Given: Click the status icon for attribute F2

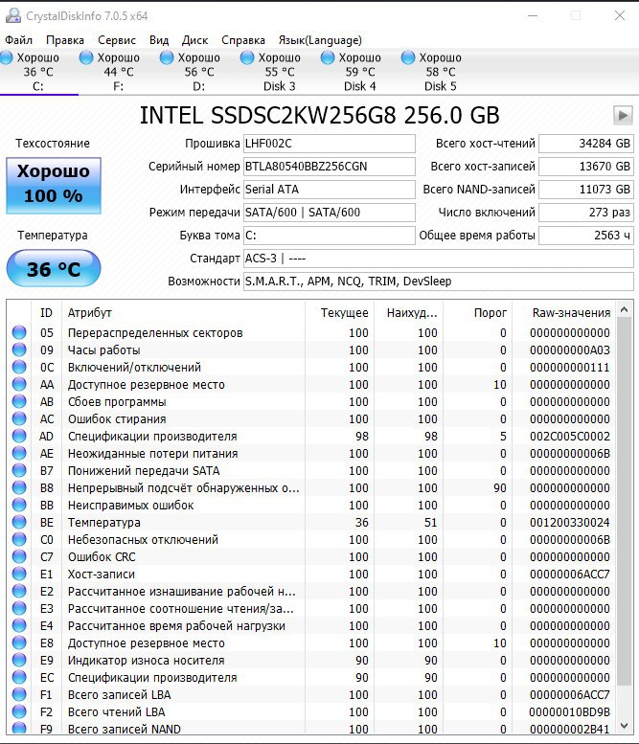Looking at the screenshot, I should click(19, 711).
